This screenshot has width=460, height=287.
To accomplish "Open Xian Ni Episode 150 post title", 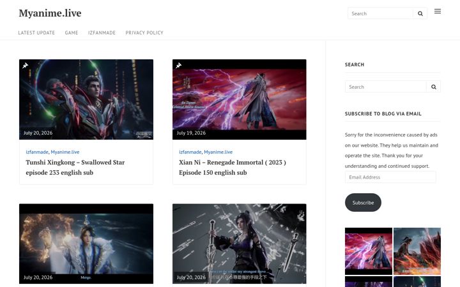I will pos(233,167).
